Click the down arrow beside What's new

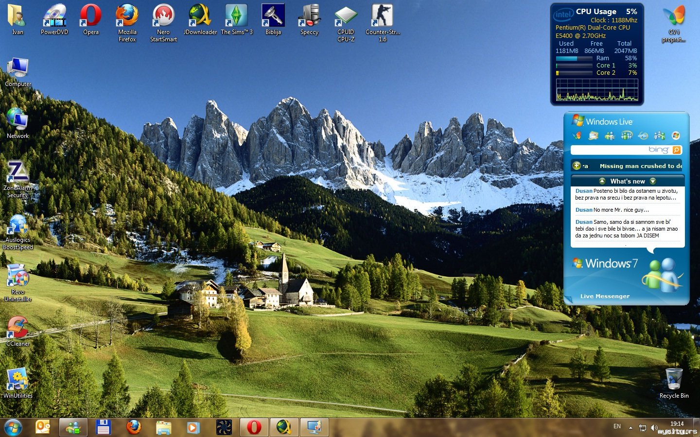click(x=653, y=181)
